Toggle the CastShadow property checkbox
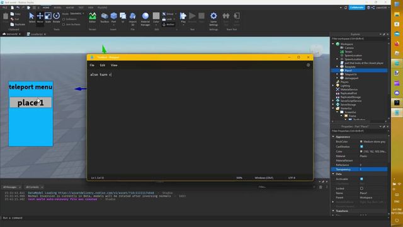The height and width of the screenshot is (227, 403). point(361,146)
